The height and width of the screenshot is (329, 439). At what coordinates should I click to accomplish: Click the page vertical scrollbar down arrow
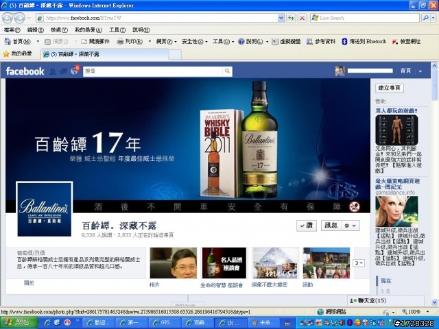click(434, 302)
